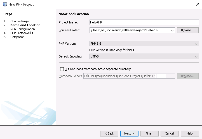
Task: Select step 5 Composer
Action: point(17,37)
